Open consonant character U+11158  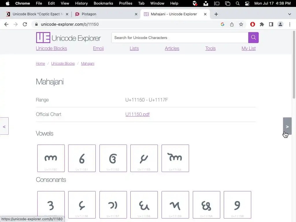(144, 205)
